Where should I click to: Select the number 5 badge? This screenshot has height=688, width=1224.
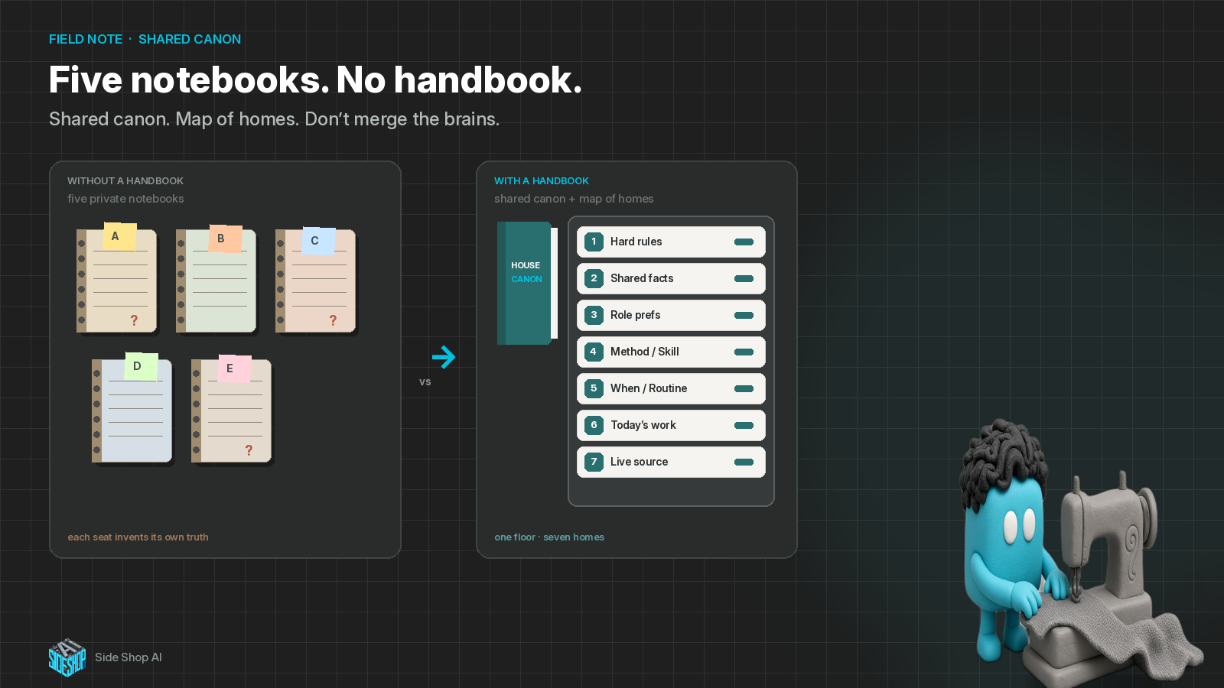pyautogui.click(x=594, y=388)
